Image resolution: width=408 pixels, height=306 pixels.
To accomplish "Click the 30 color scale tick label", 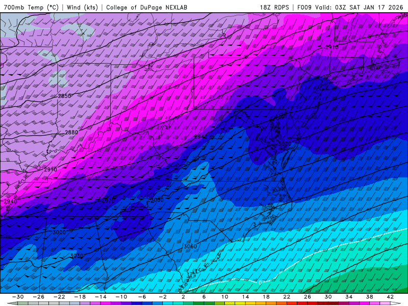I will [328, 297].
